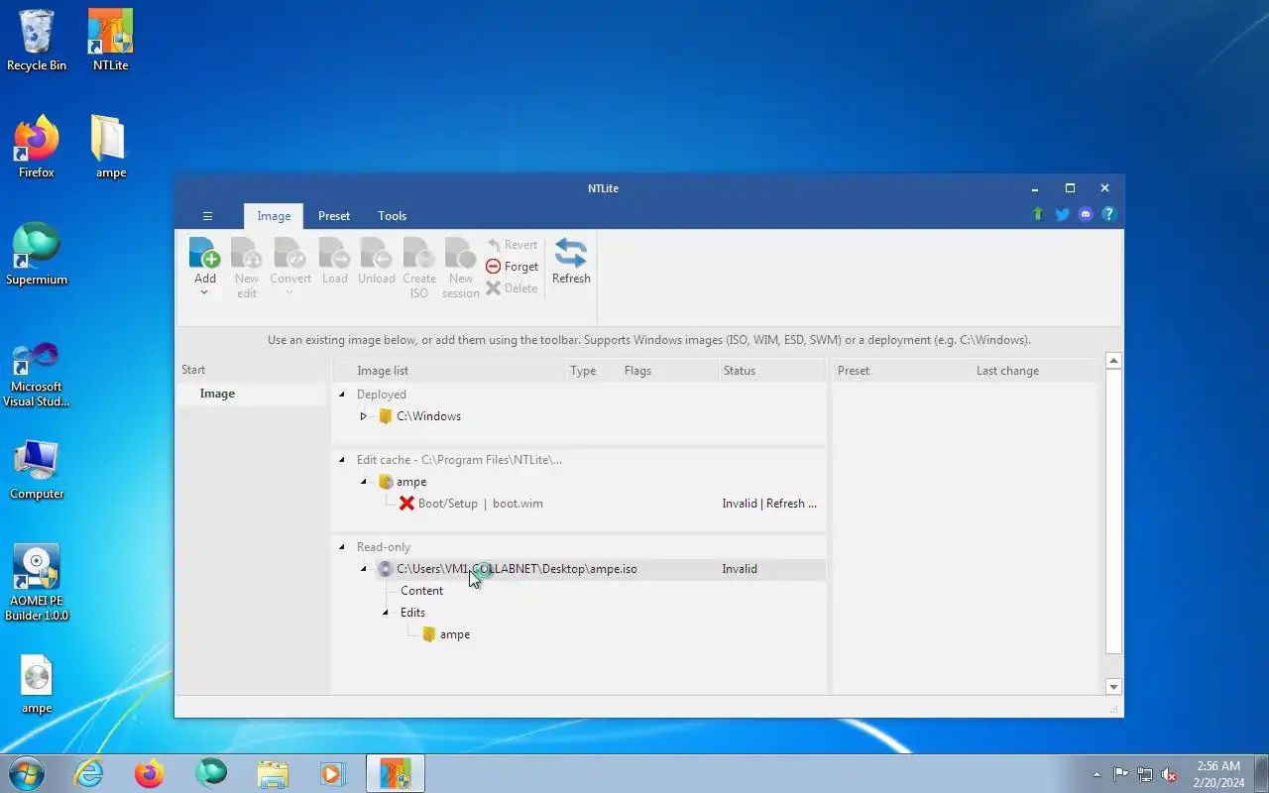Image resolution: width=1269 pixels, height=793 pixels.
Task: Expand the C:\Windows tree node
Action: (x=364, y=416)
